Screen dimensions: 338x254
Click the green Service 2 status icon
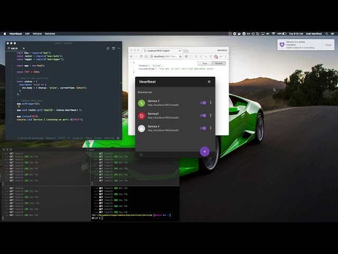click(142, 103)
